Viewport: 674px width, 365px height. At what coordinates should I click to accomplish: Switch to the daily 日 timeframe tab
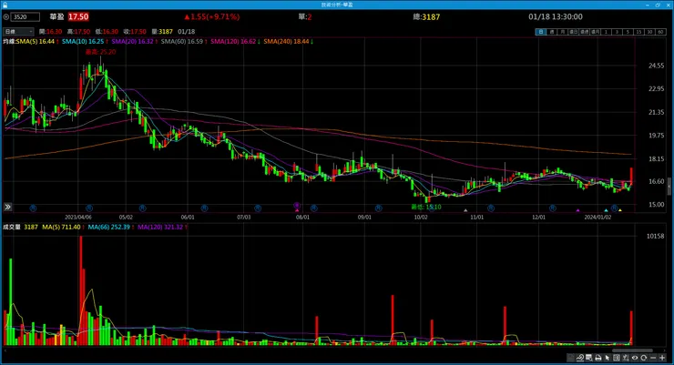click(541, 32)
